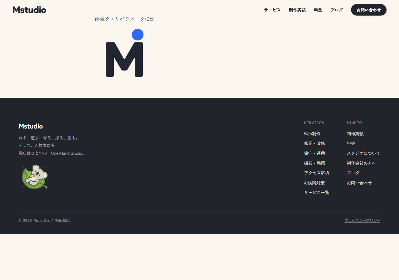The image size is (399, 280).
Task: Open 料金 link in footer Studio column
Action: click(x=351, y=143)
